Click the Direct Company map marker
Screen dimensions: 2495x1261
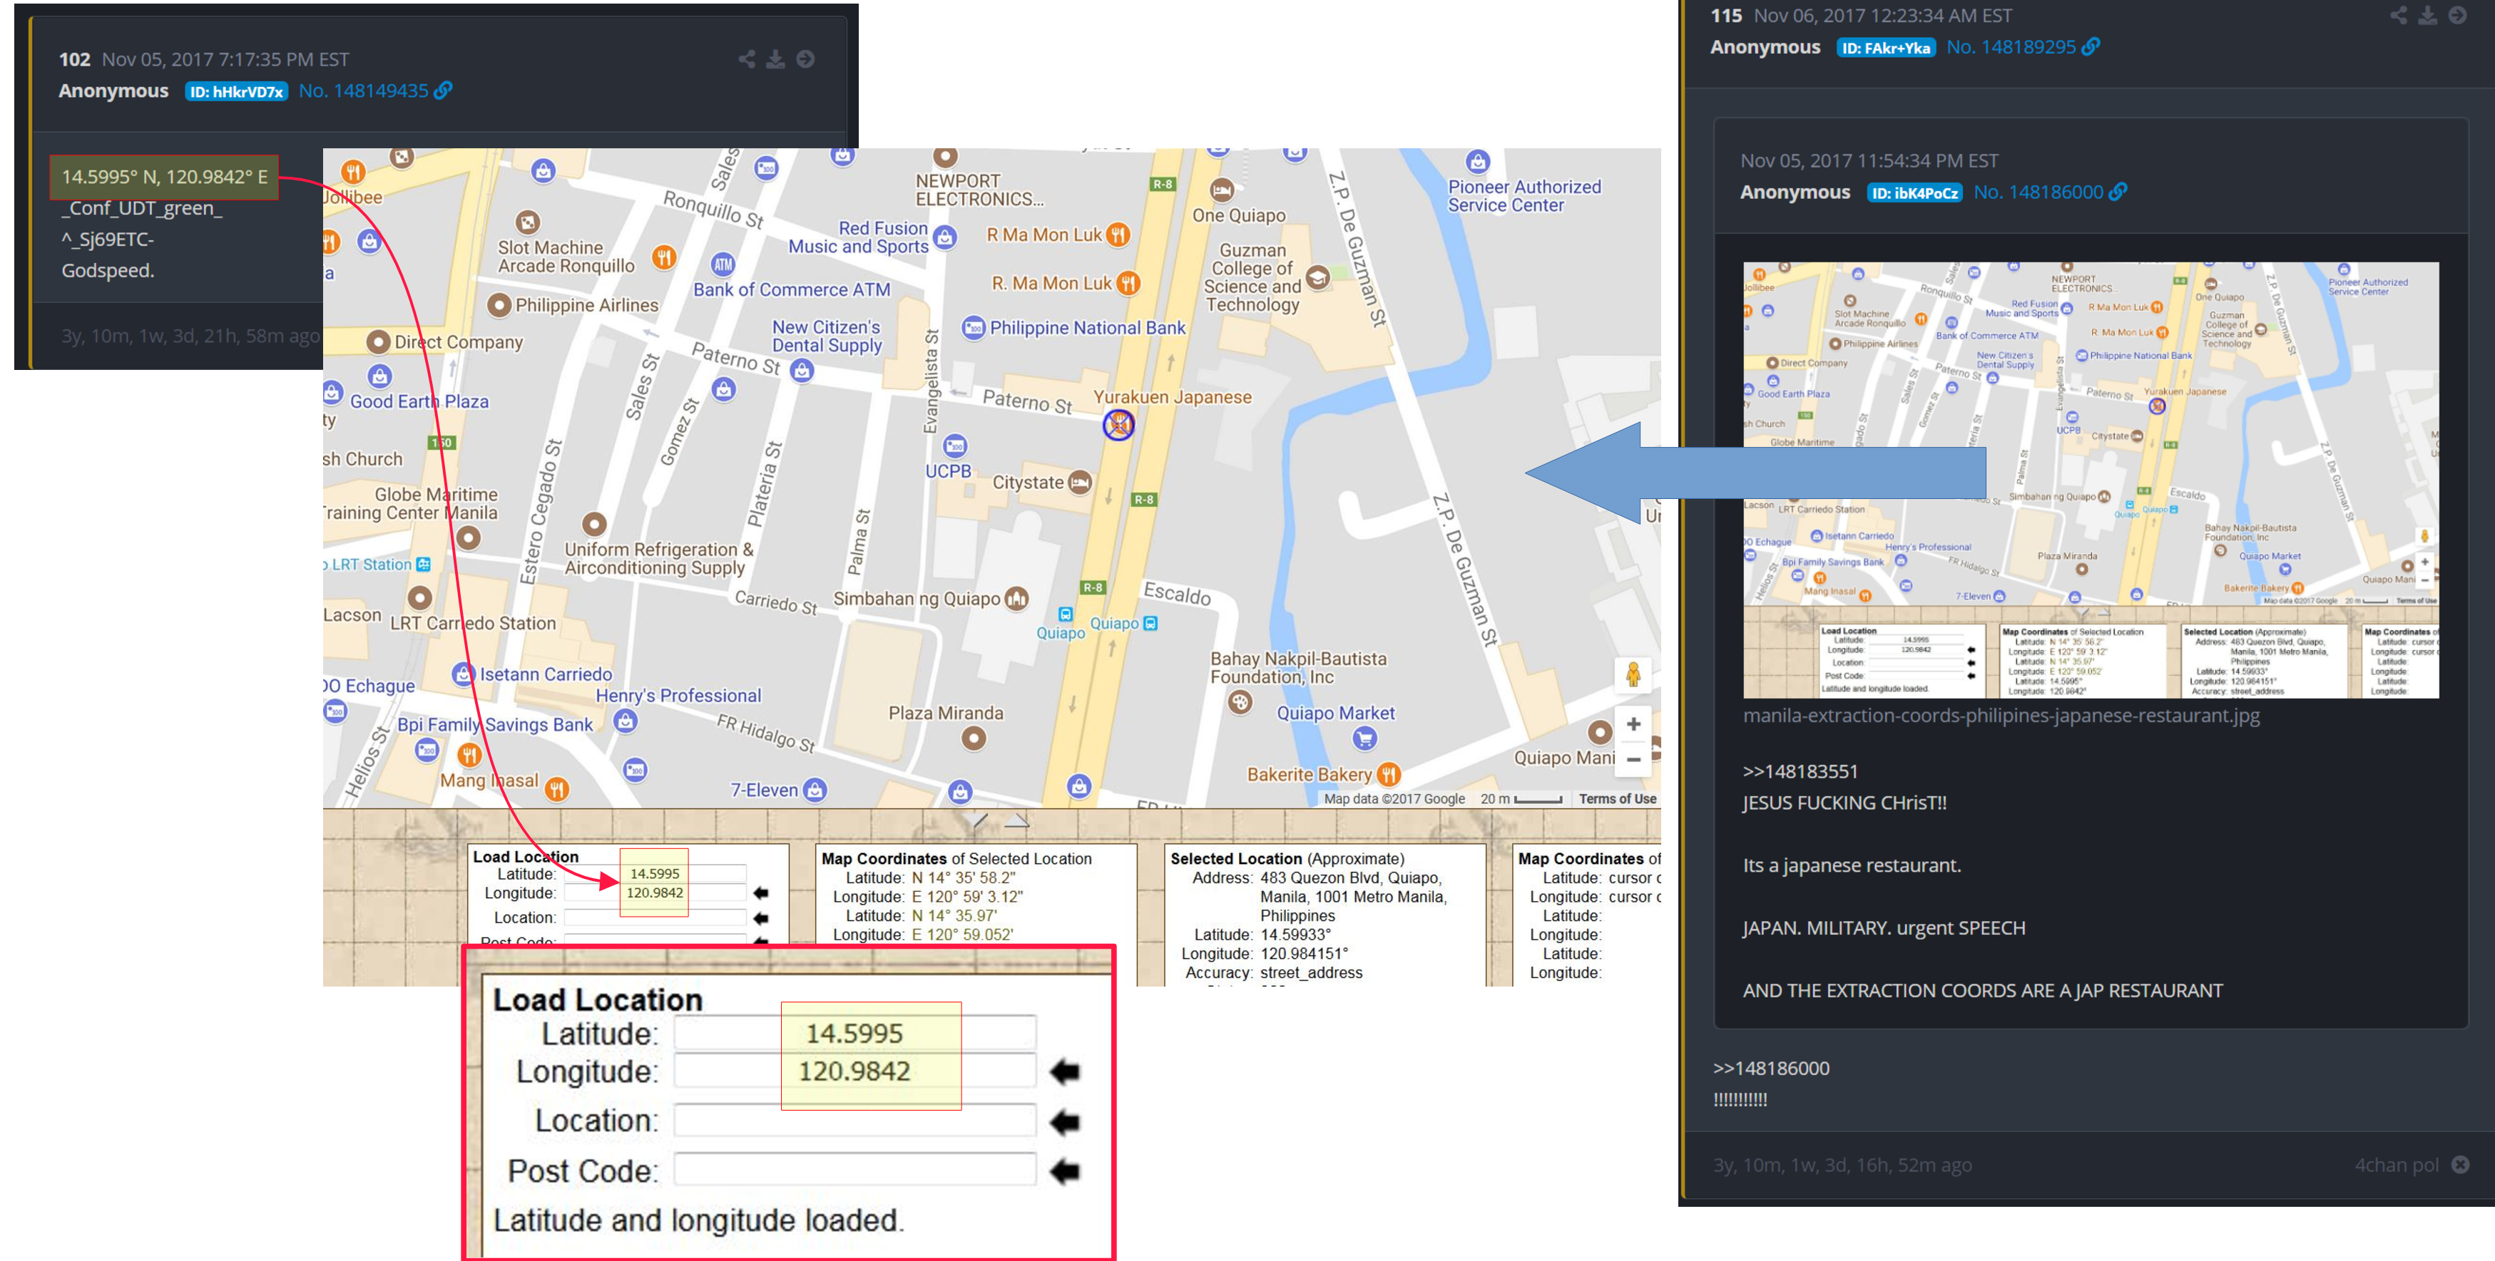(379, 341)
